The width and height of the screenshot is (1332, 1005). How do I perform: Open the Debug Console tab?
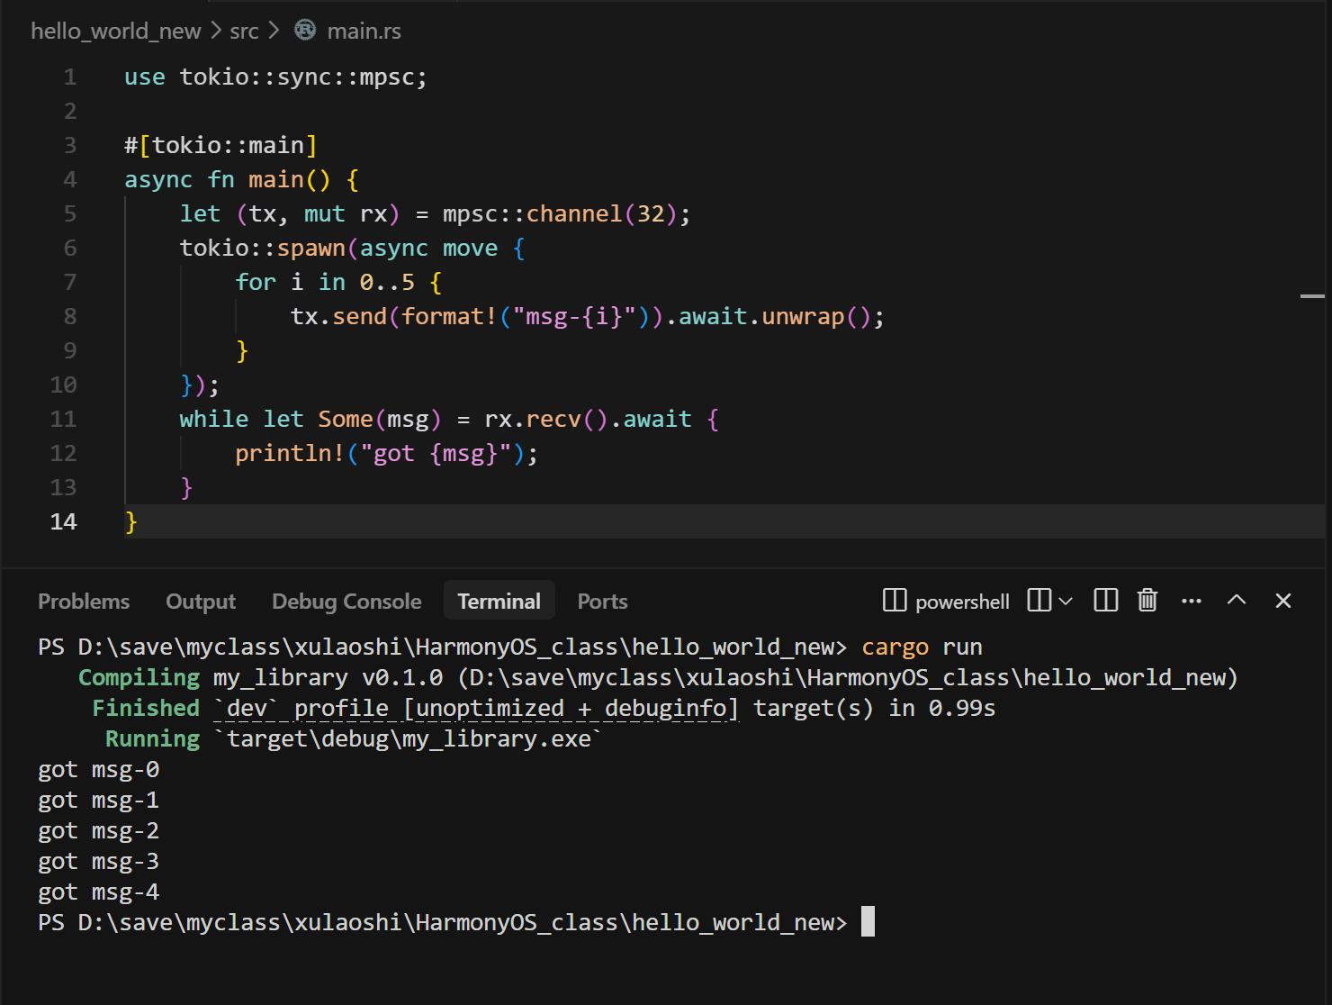coord(346,602)
